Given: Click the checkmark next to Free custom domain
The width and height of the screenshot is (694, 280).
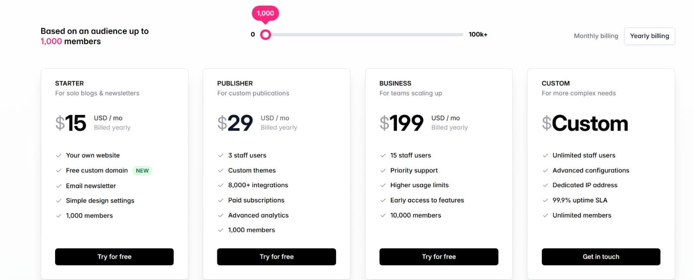Looking at the screenshot, I should 58,170.
